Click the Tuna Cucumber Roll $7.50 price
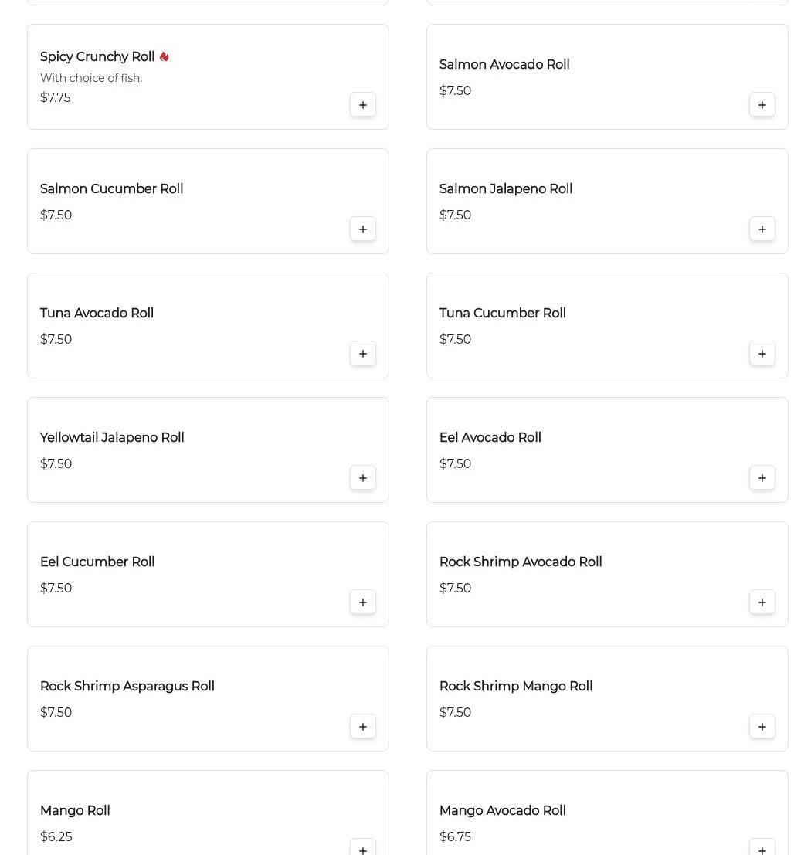This screenshot has height=855, width=811. [455, 340]
